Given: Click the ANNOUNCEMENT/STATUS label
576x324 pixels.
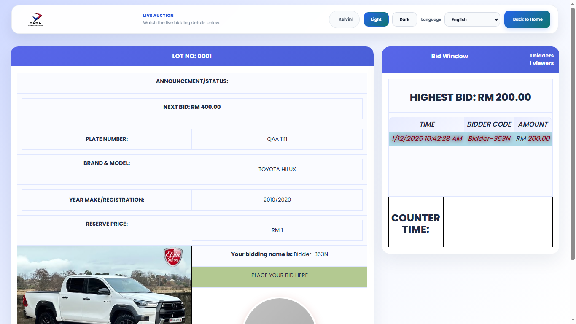Looking at the screenshot, I should 192,81.
